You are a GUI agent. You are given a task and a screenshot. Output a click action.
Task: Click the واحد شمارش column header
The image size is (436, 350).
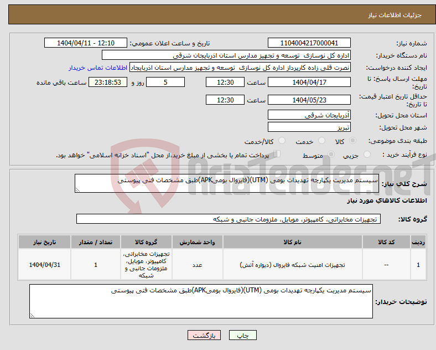[197, 242]
